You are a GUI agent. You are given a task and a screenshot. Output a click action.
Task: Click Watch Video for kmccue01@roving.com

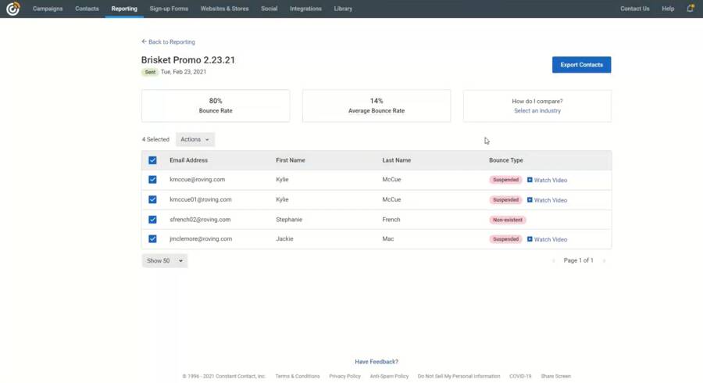(x=551, y=200)
